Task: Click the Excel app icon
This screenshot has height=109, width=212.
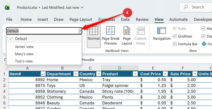Action: [7, 7]
